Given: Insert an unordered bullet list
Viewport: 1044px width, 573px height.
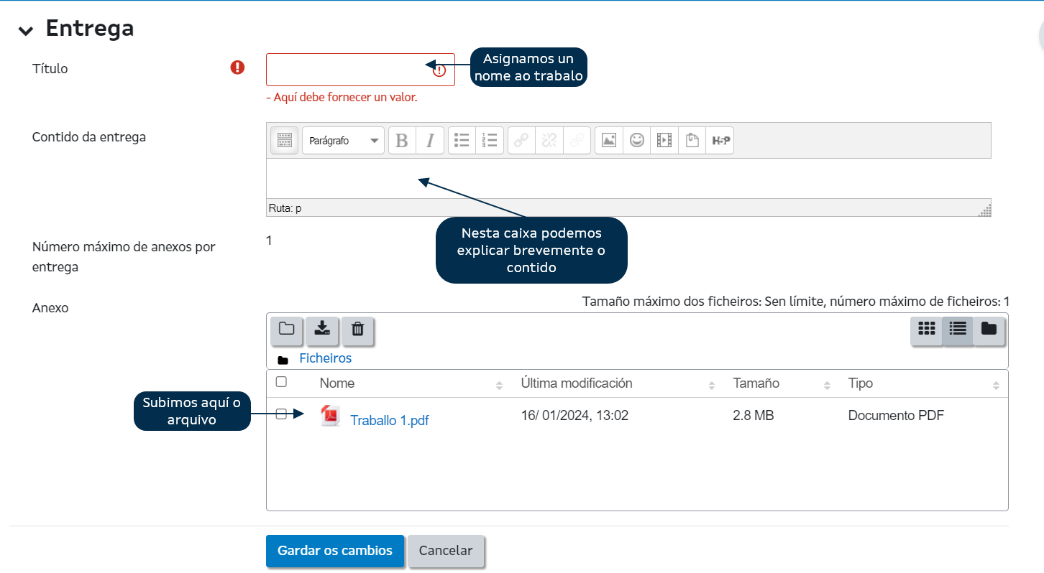Looking at the screenshot, I should click(462, 141).
